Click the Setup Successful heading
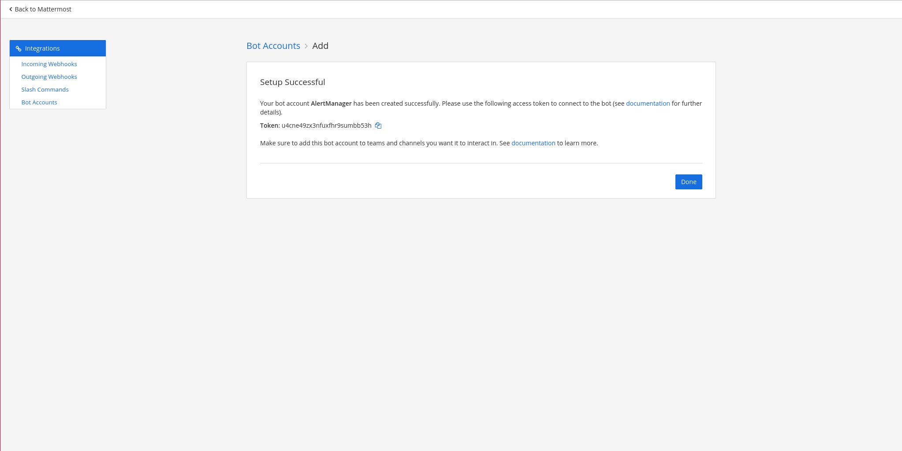The image size is (902, 451). point(292,82)
